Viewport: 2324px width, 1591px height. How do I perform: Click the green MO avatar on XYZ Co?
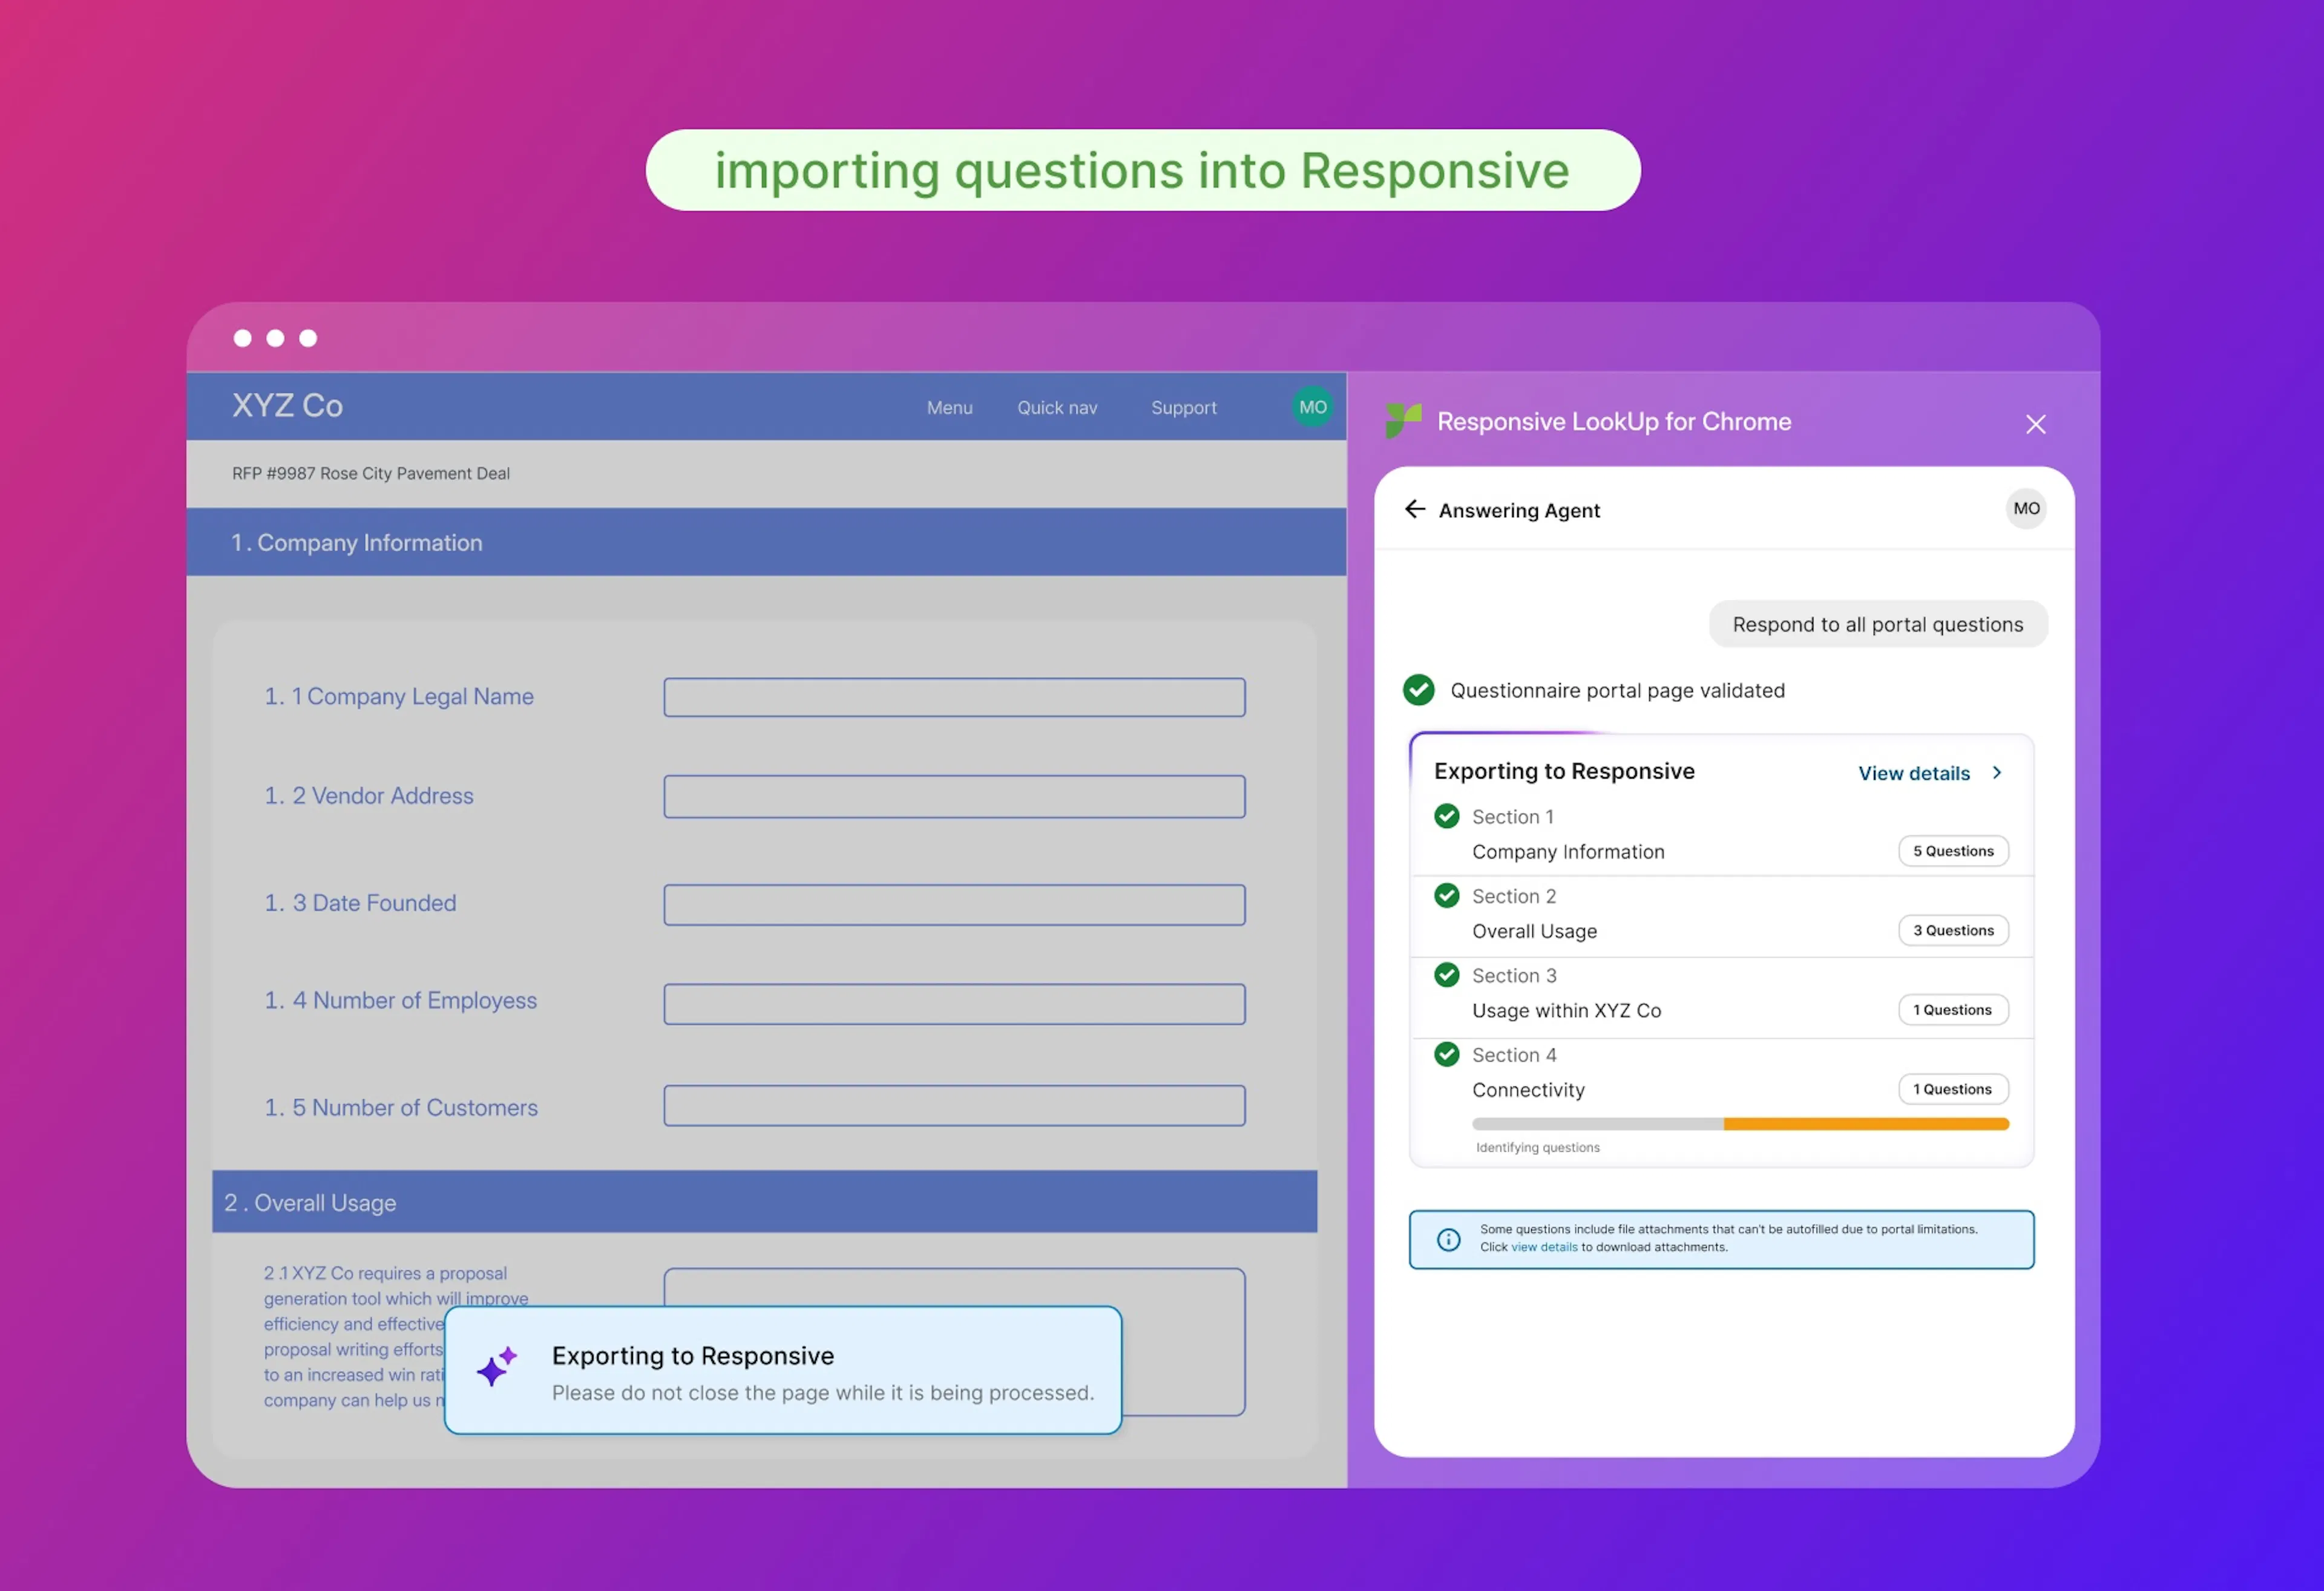pyautogui.click(x=1312, y=407)
